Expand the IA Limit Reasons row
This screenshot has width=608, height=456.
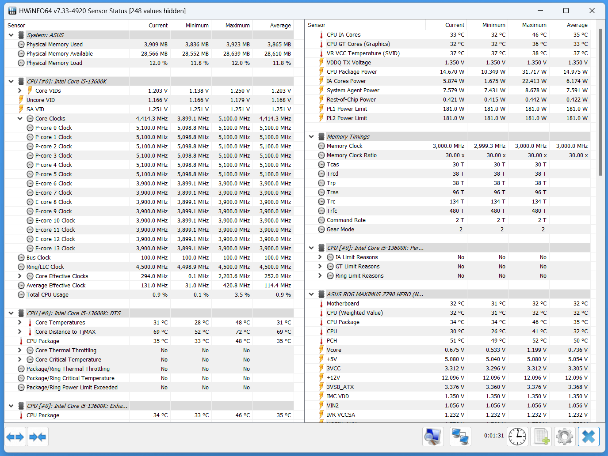click(320, 257)
